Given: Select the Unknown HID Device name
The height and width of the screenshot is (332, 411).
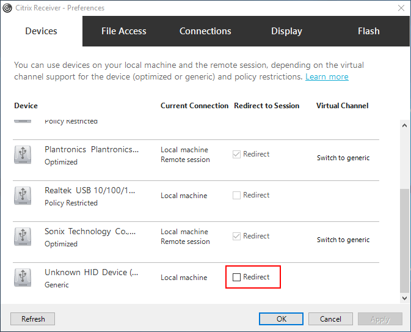Looking at the screenshot, I should coord(91,272).
